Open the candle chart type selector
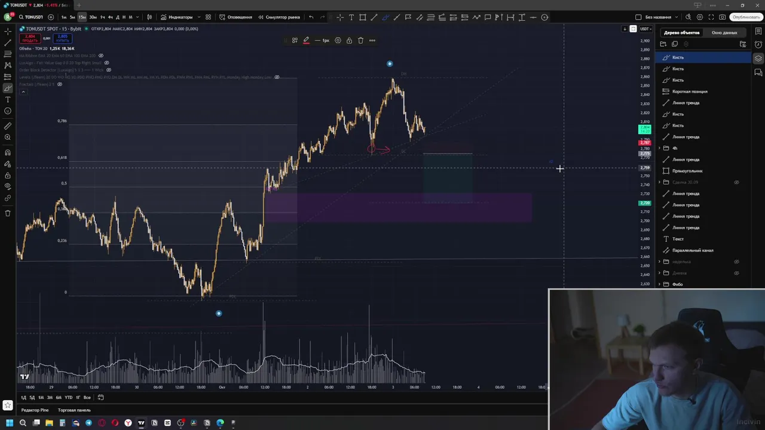The height and width of the screenshot is (430, 765). pyautogui.click(x=149, y=17)
